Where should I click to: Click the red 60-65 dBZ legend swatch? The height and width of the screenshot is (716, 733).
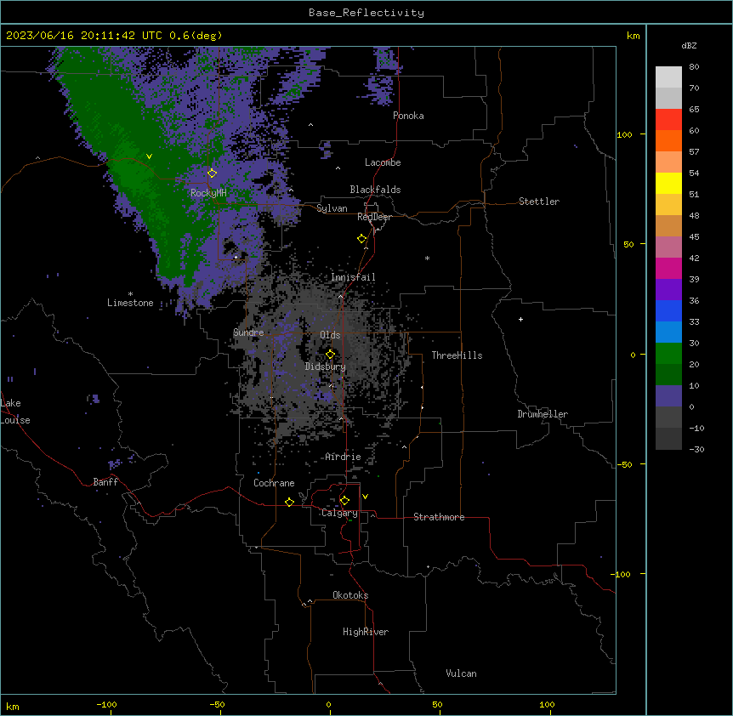point(668,119)
